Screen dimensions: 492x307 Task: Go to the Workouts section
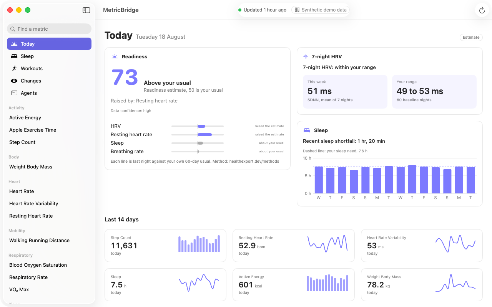click(x=49, y=68)
